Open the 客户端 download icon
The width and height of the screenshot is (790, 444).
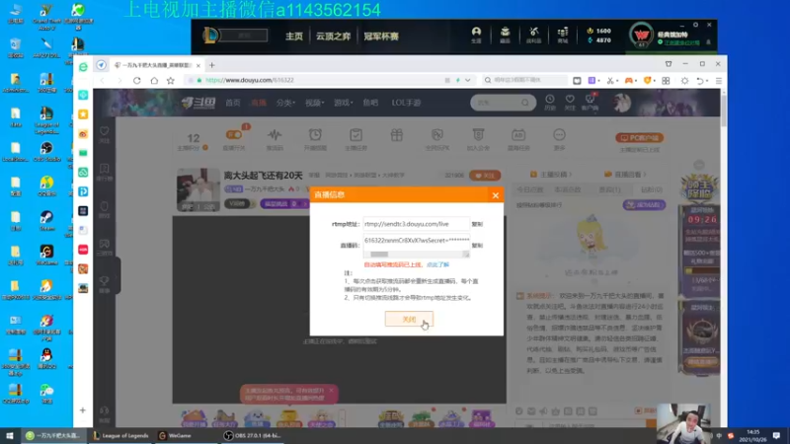point(590,103)
